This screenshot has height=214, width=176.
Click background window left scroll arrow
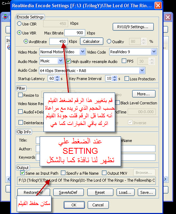click(x=8, y=179)
